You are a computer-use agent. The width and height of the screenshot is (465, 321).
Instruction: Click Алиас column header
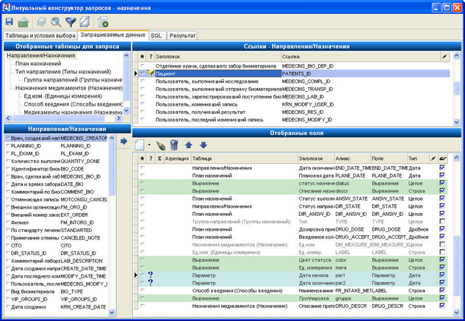(353, 159)
